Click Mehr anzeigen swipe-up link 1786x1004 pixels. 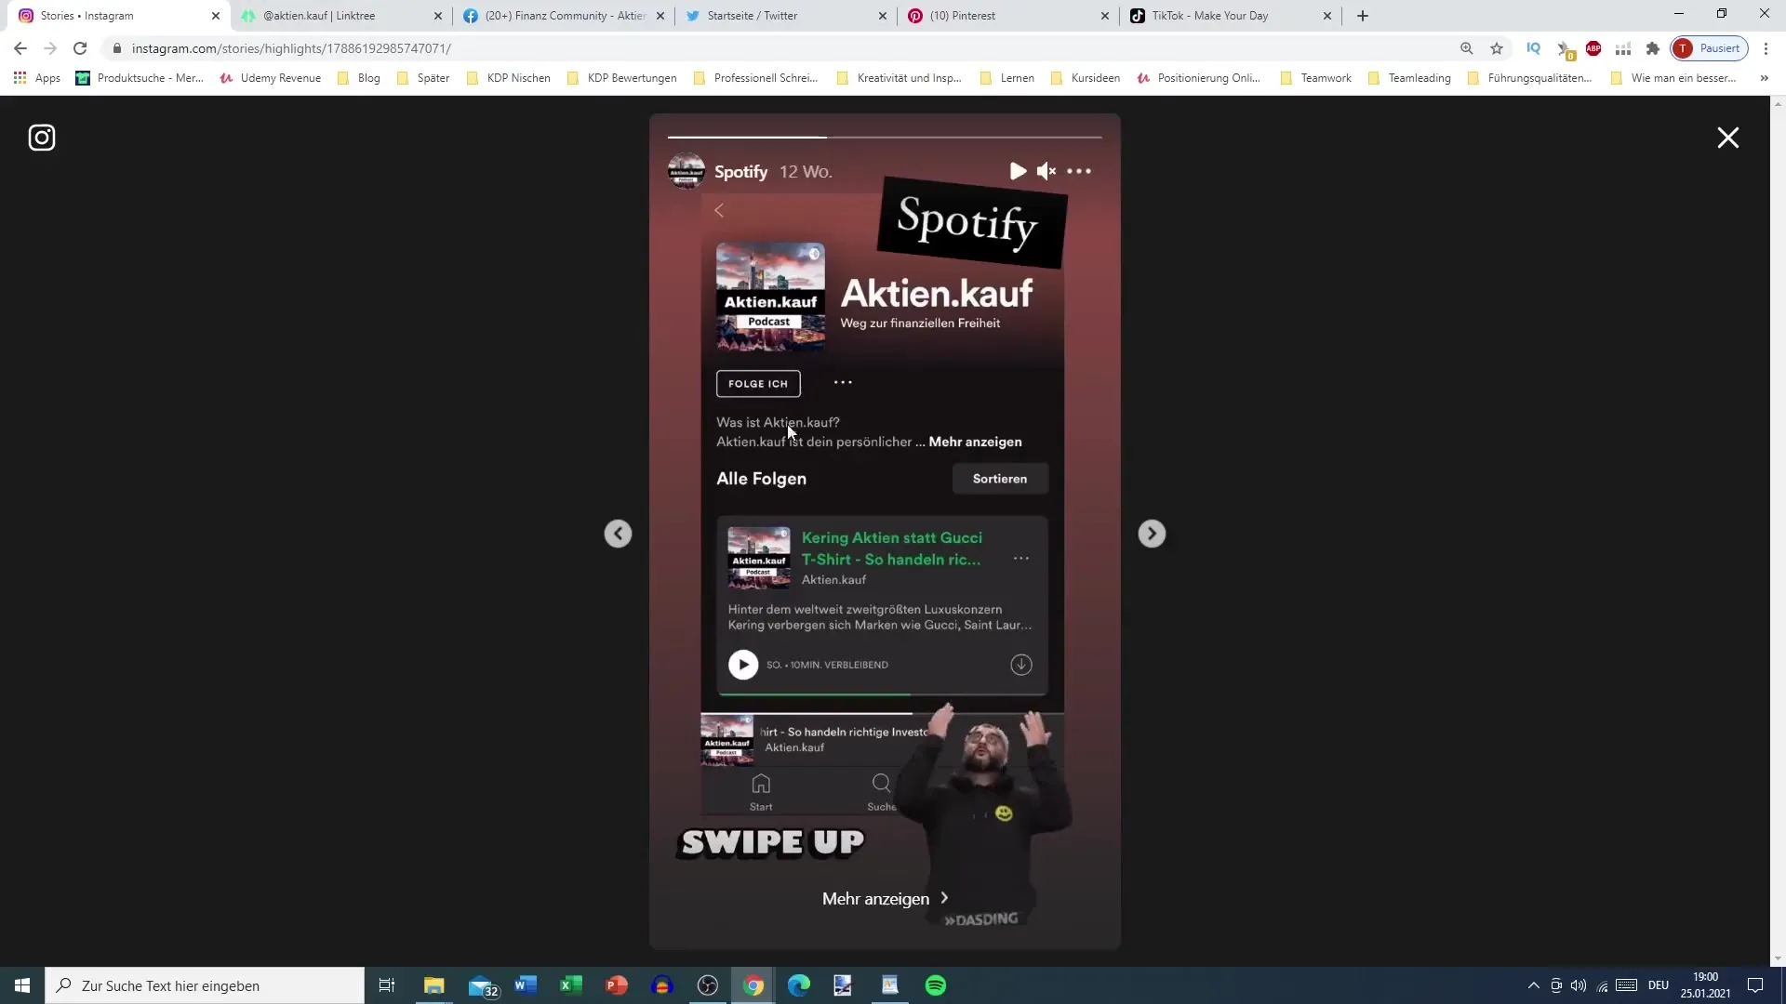885,899
